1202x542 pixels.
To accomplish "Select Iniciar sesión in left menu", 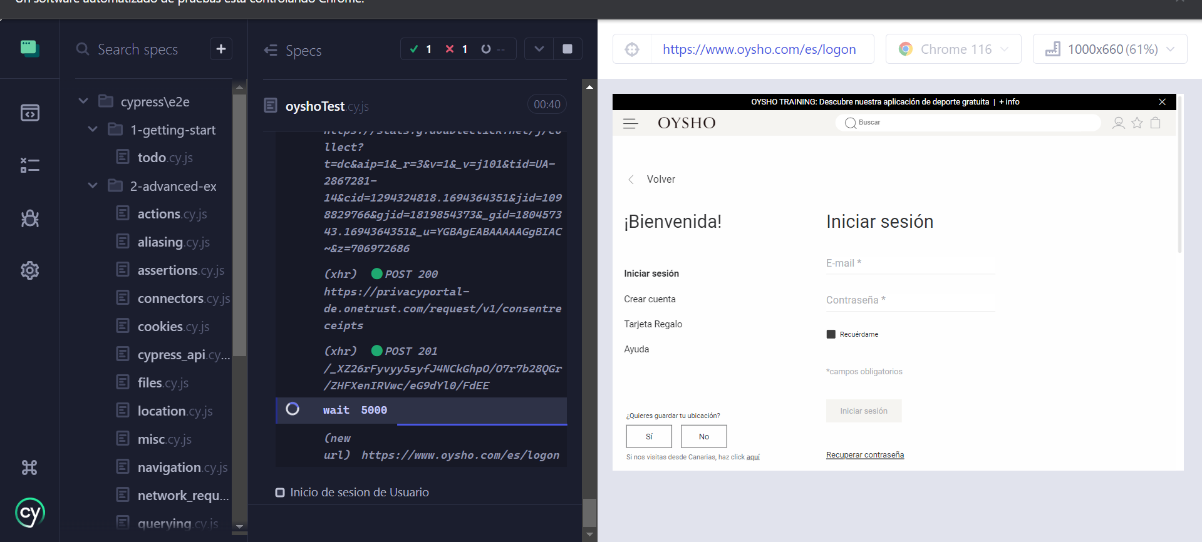I will coord(651,274).
